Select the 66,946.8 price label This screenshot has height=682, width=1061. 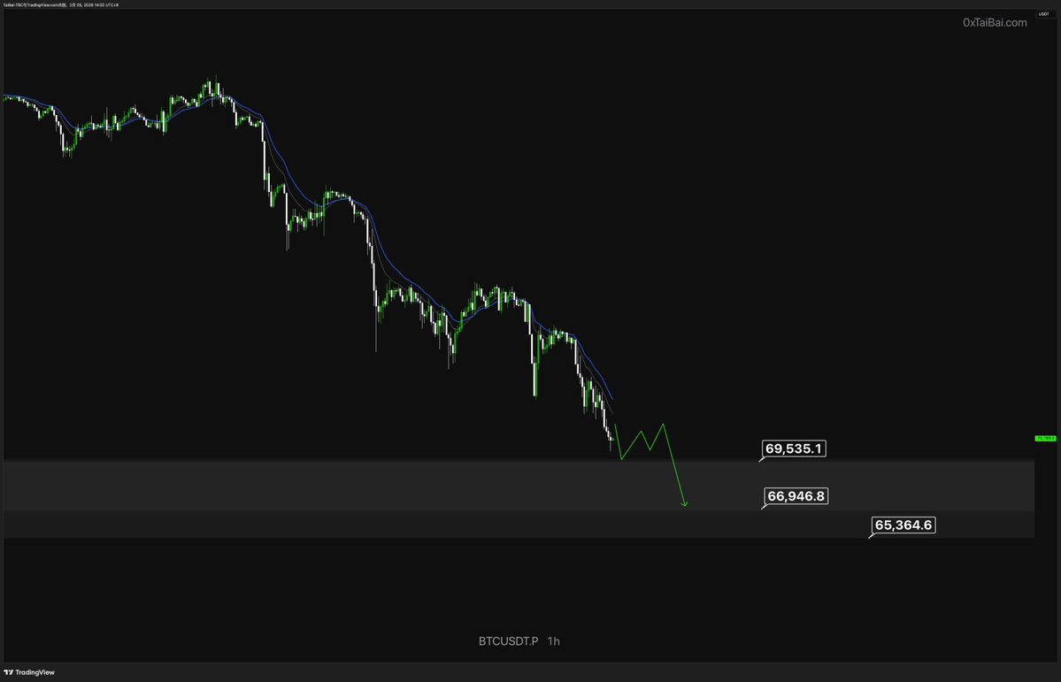point(796,496)
